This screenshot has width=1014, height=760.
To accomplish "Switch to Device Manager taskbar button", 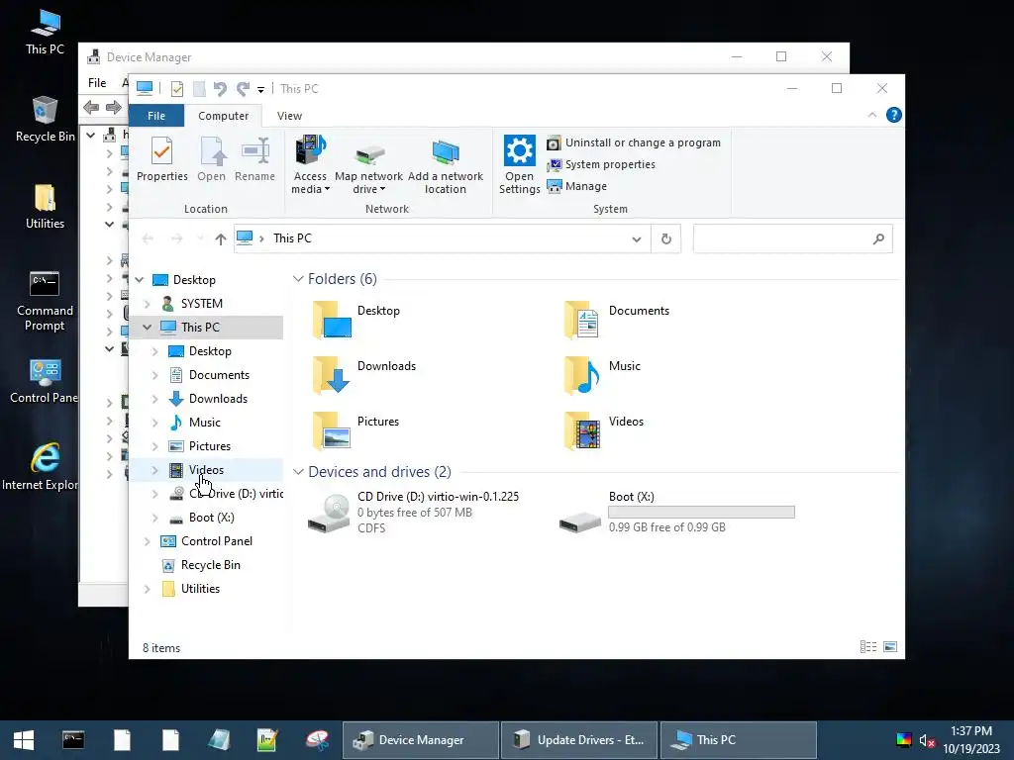I will 420,740.
